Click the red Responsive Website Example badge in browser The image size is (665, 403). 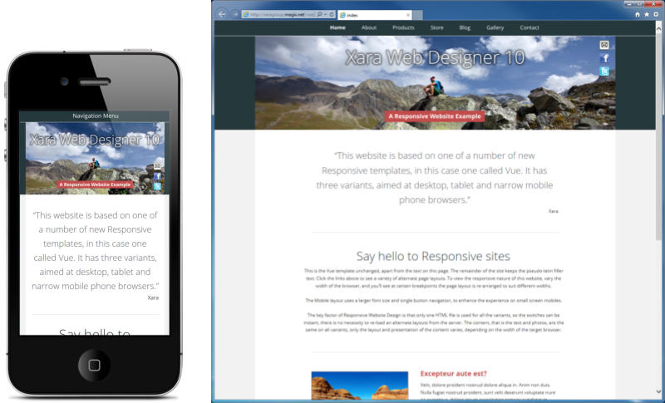coord(435,116)
